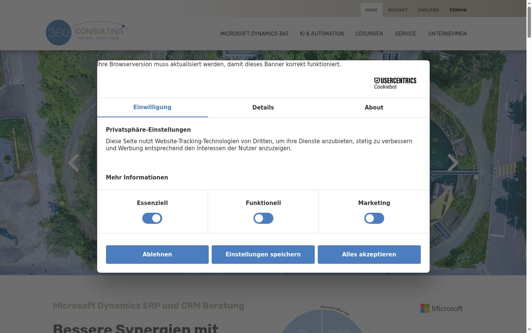Viewport: 532px width, 333px height.
Task: Open the Microsoft Dynamics 365 menu
Action: click(x=254, y=34)
